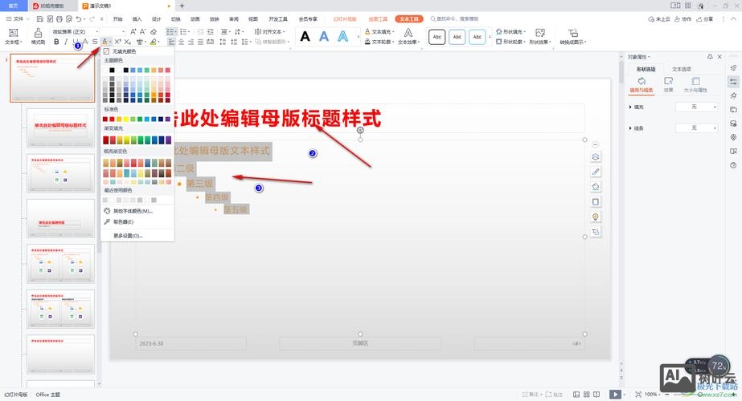Click the subscript X₂ icon

127,42
